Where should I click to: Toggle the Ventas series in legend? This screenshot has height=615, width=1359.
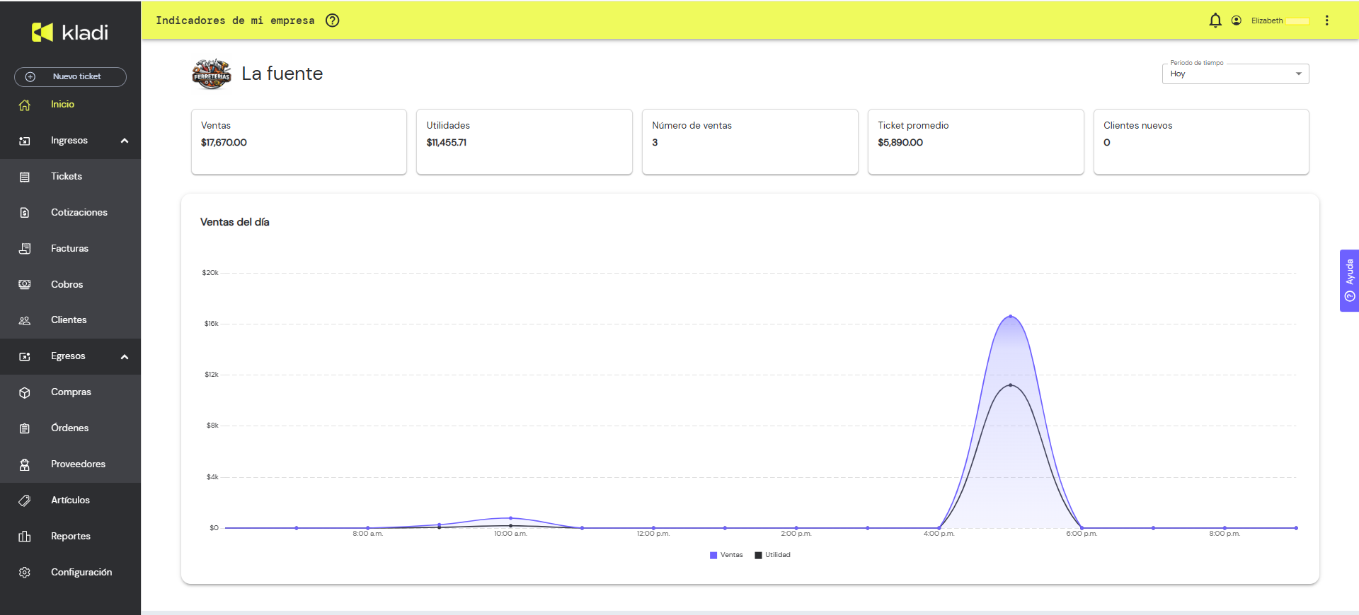click(726, 555)
